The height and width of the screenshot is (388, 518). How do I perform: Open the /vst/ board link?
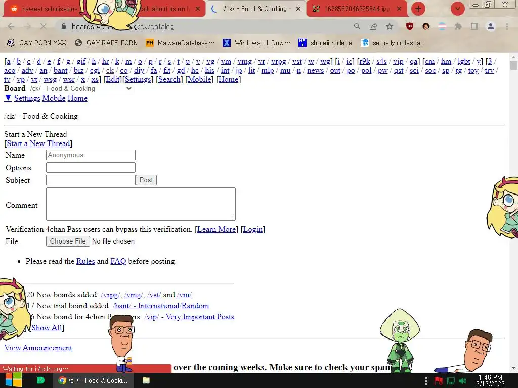click(154, 295)
